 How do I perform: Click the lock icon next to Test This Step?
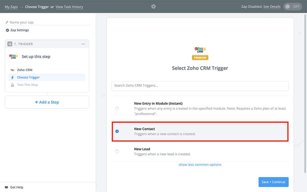point(13,85)
